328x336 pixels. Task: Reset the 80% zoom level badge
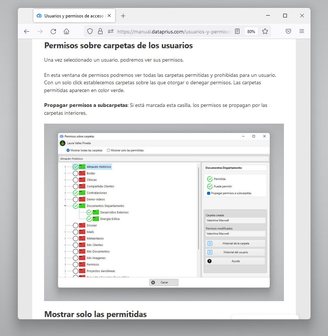[x=251, y=32]
